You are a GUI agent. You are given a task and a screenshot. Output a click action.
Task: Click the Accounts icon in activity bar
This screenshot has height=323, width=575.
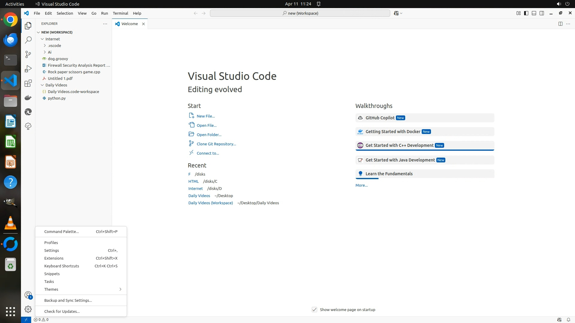[28, 295]
